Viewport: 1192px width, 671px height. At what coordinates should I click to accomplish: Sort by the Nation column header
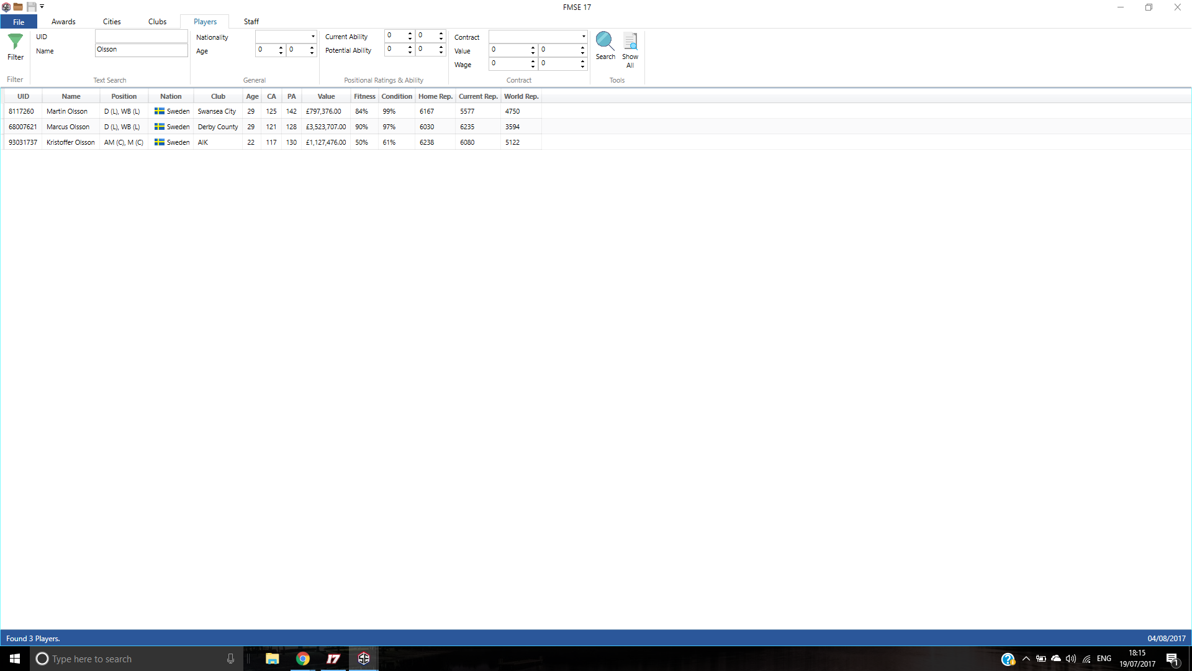tap(171, 96)
